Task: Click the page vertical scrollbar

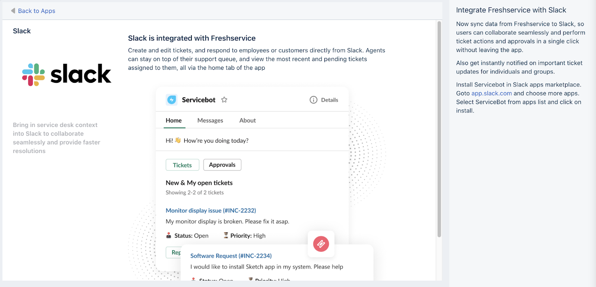Action: [439, 129]
